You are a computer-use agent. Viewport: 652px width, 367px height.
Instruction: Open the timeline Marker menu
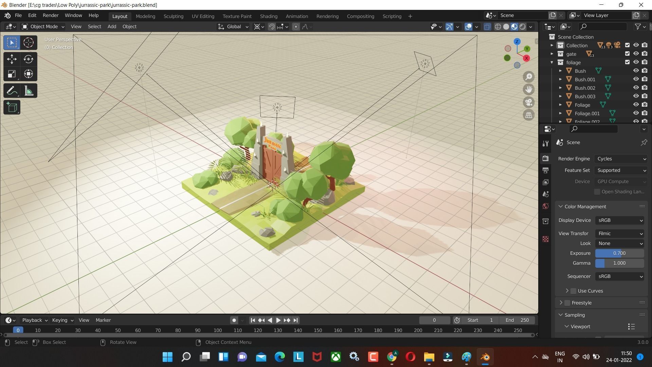tap(103, 320)
